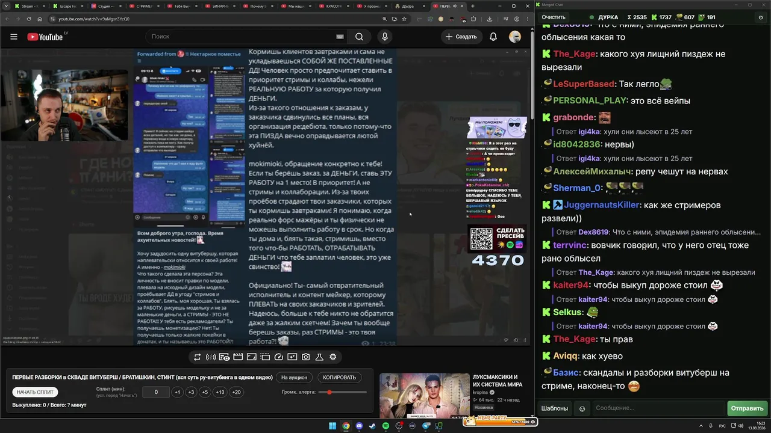Click username 'LeSuperBased' in chat
The image size is (771, 433).
pyautogui.click(x=584, y=84)
